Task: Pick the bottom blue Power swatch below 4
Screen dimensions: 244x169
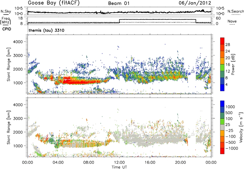Action: (x=222, y=88)
